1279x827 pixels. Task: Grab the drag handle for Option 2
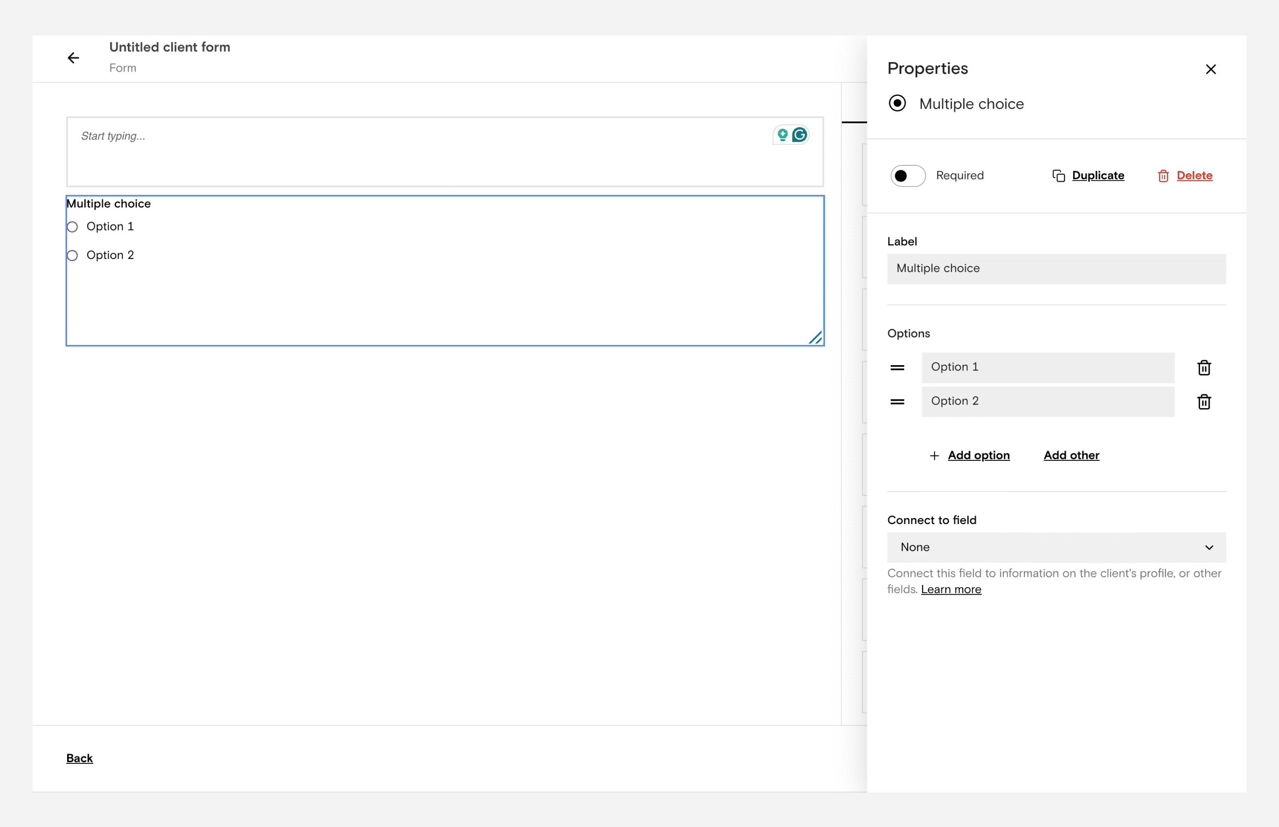click(897, 402)
